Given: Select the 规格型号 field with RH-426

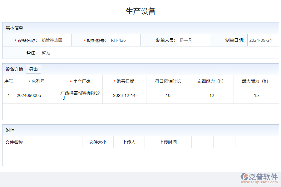Looking at the screenshot, I should point(124,40).
